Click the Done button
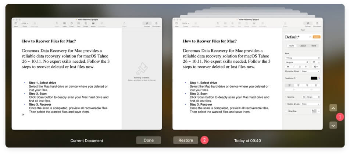 [149, 140]
